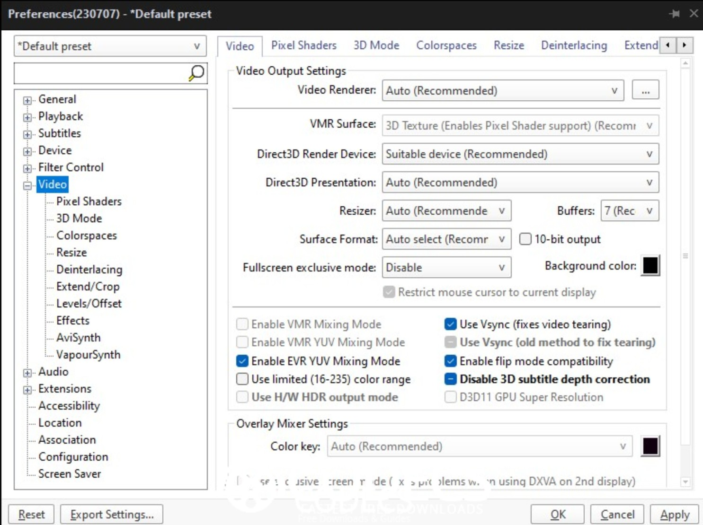The image size is (703, 525).
Task: Pin the Preferences window
Action: coord(675,14)
